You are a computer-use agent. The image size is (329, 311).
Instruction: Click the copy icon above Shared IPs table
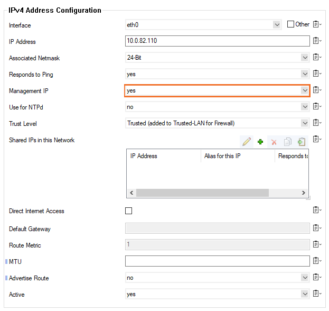coord(288,142)
